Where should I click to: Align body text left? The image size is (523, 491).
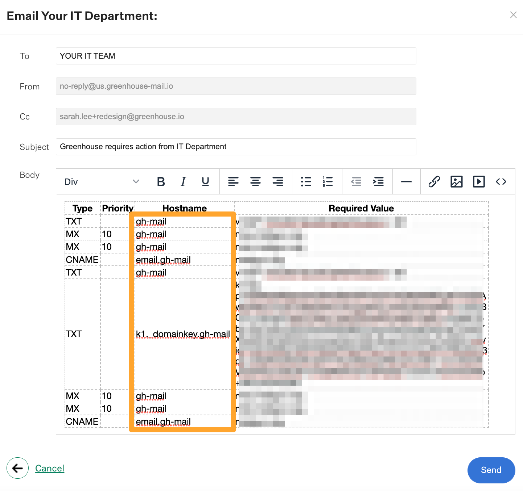pos(233,181)
